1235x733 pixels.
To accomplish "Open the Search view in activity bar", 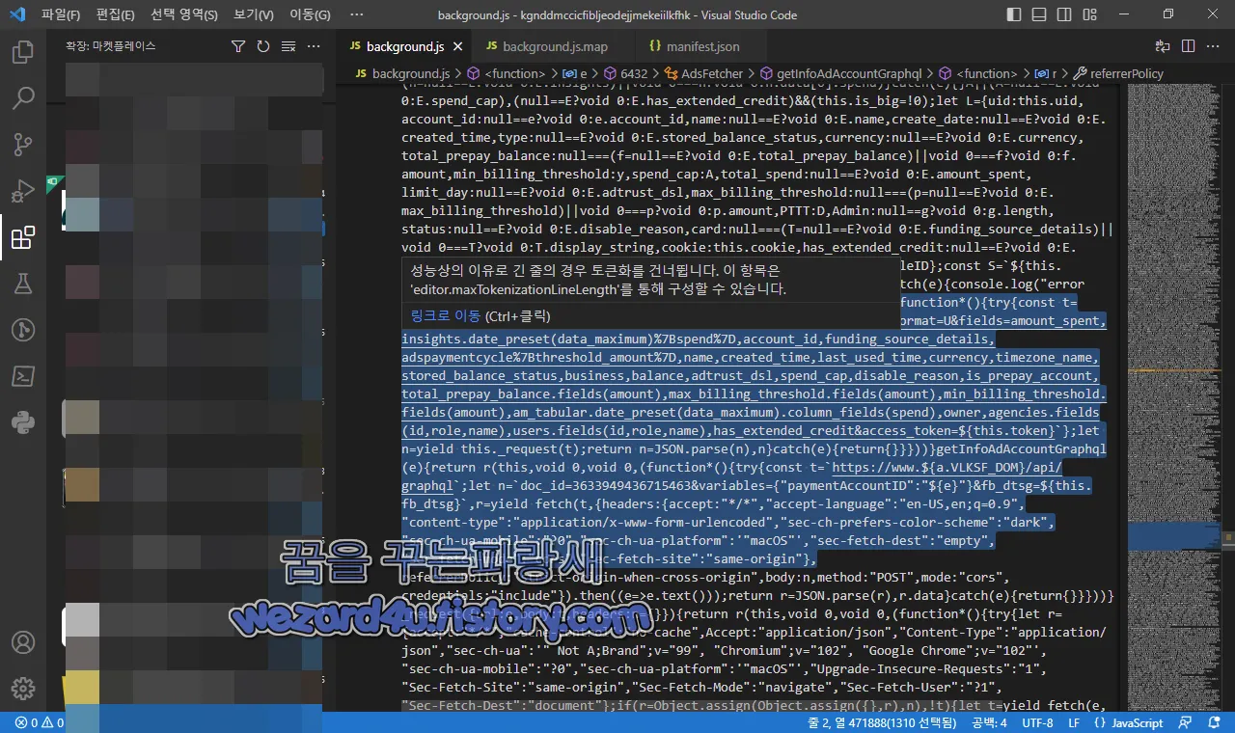I will (23, 98).
